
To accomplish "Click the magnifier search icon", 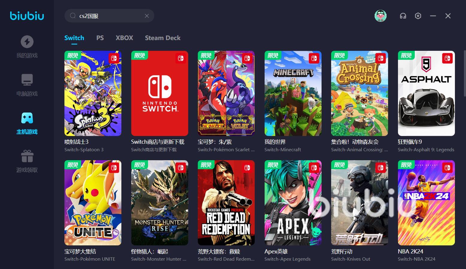I will click(x=73, y=16).
